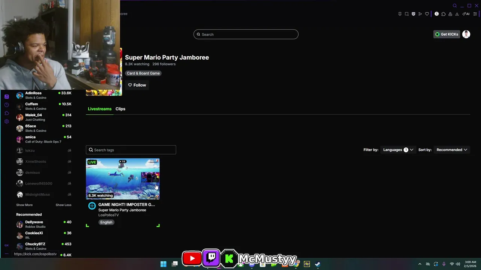Open the sidebar history clock icon
The image size is (481, 270).
[x=6, y=105]
